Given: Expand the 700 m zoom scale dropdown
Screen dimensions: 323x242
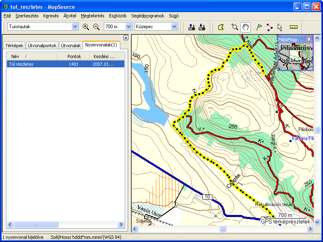Looking at the screenshot, I should (x=129, y=27).
